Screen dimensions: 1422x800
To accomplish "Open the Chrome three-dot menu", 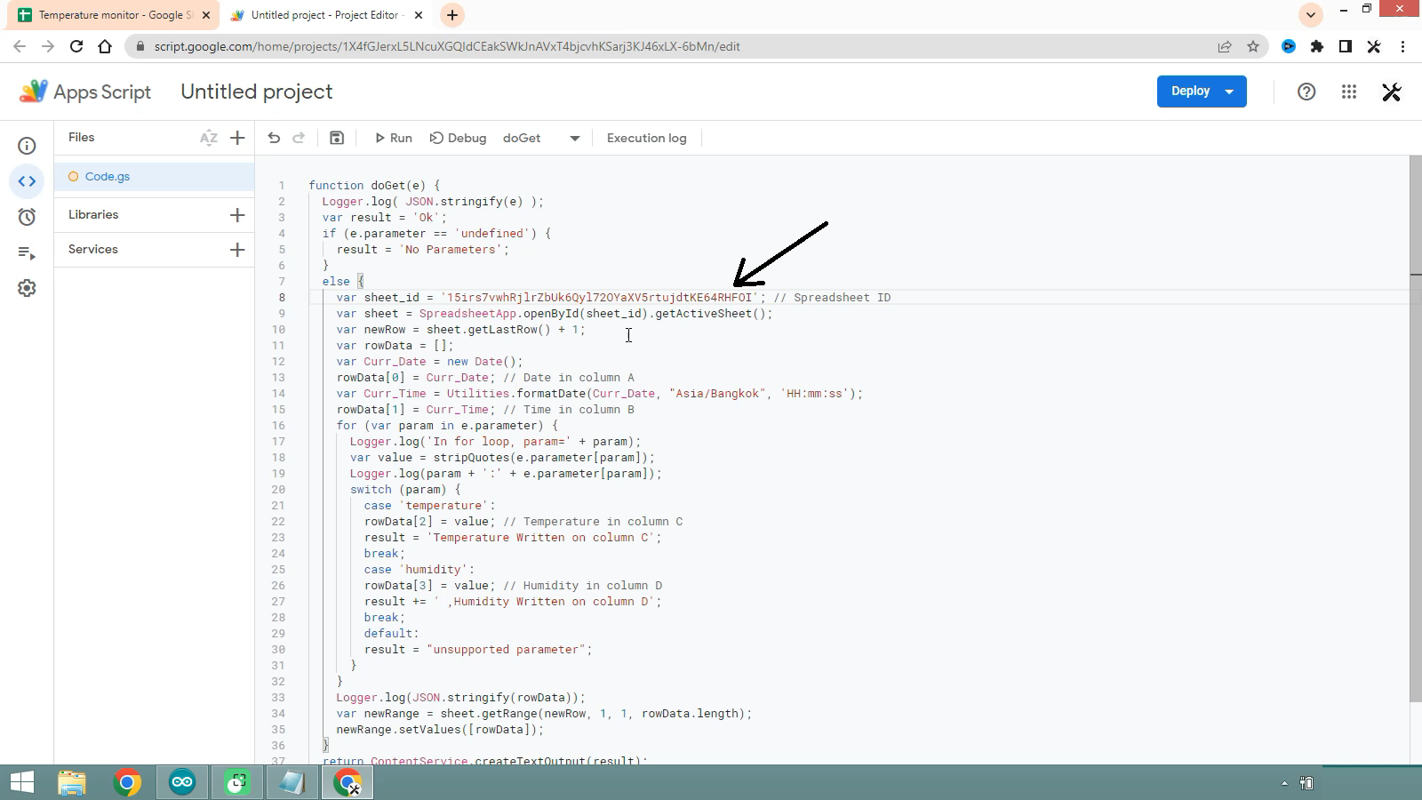I will [1402, 46].
